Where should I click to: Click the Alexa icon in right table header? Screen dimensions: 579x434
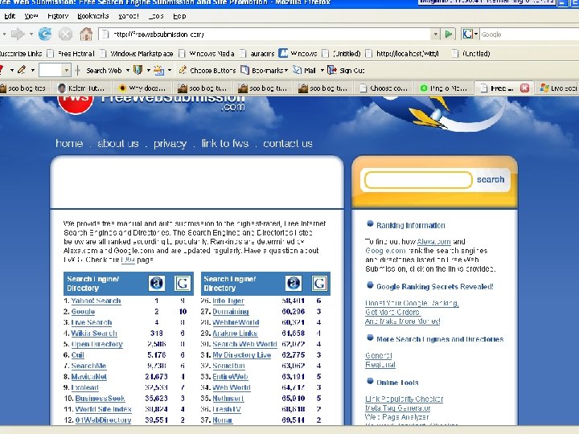(294, 283)
